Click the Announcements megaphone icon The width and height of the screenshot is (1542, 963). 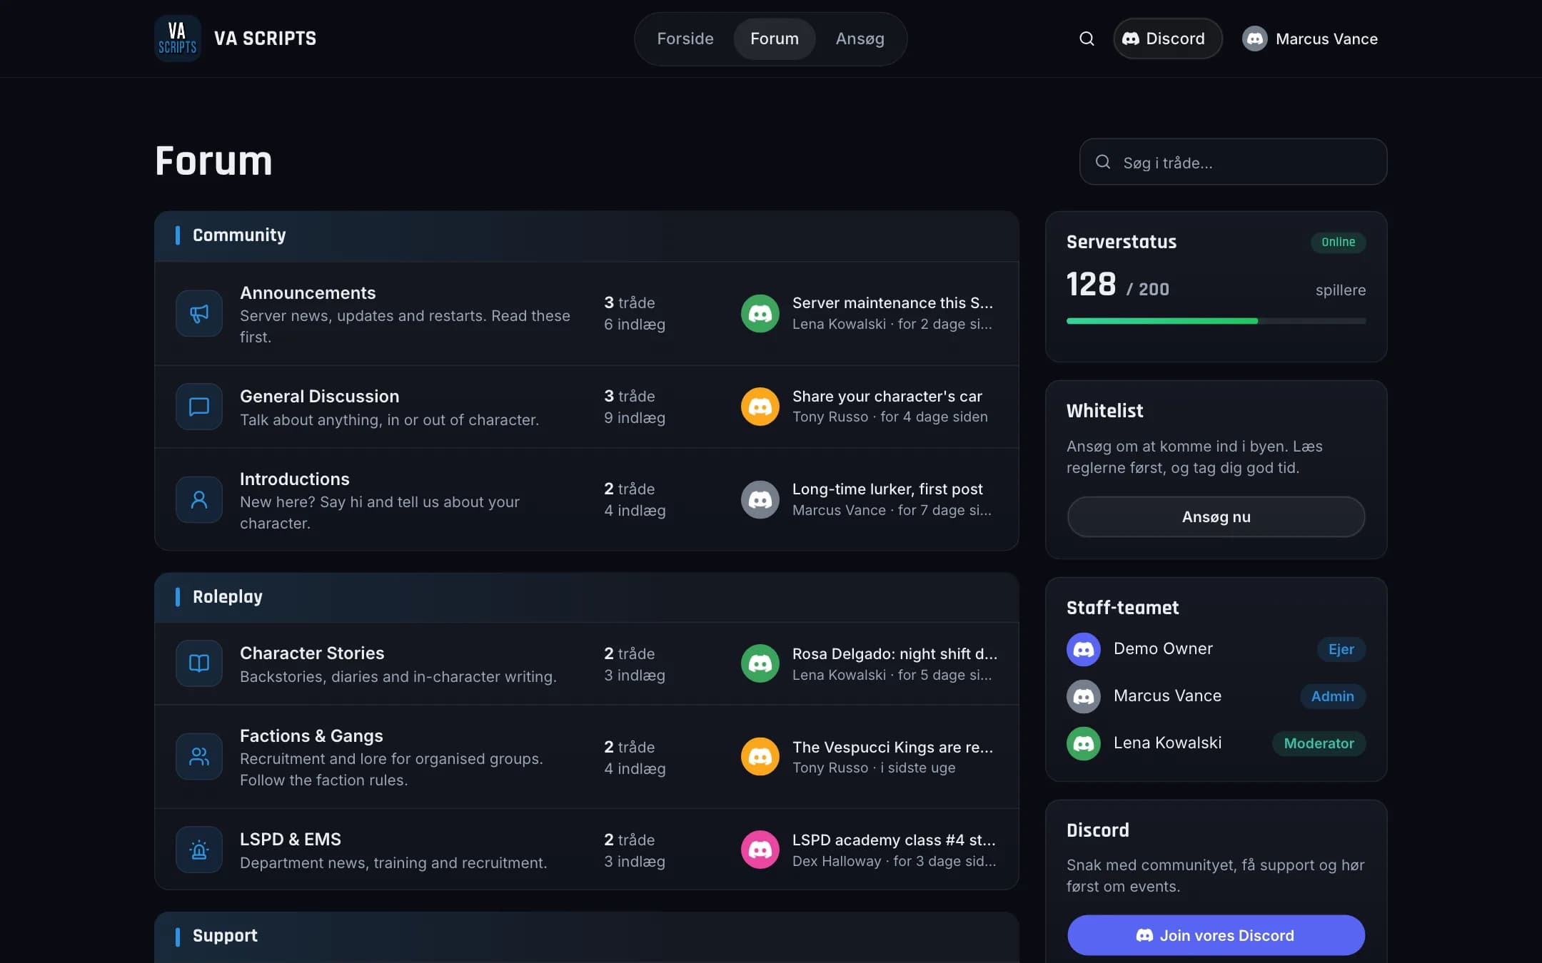tap(199, 313)
